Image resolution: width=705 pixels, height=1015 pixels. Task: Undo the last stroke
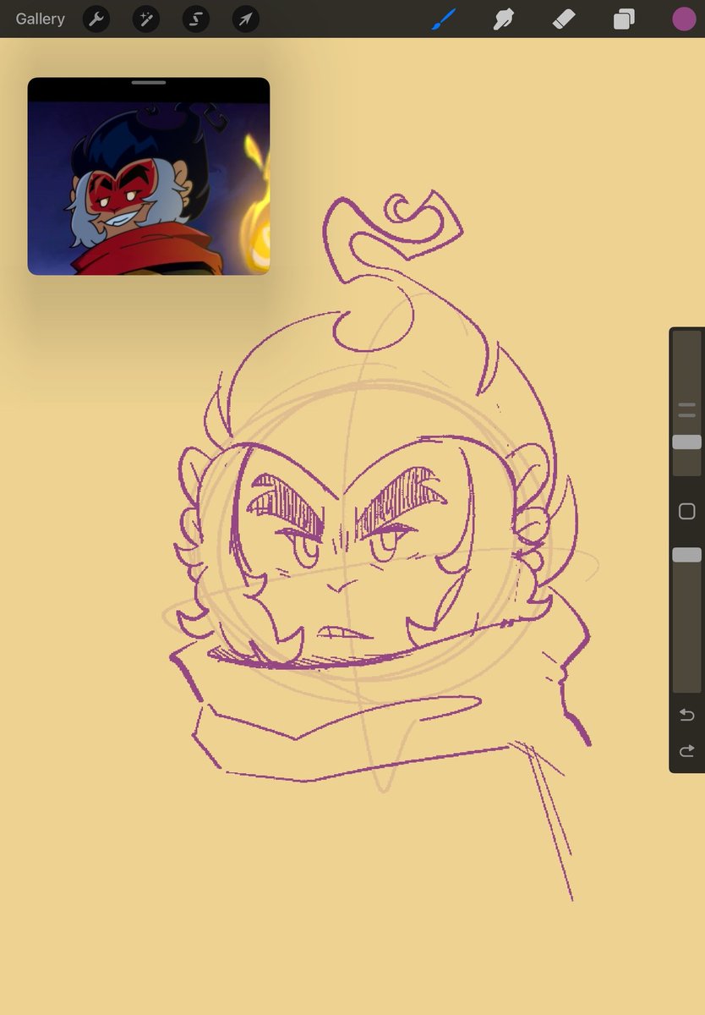tap(686, 714)
